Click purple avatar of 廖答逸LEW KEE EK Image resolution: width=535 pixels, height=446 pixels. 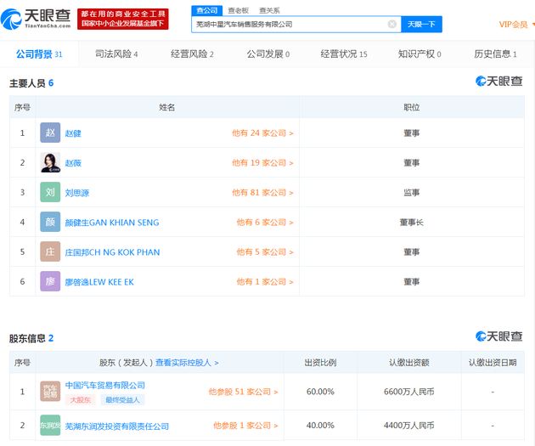50,282
